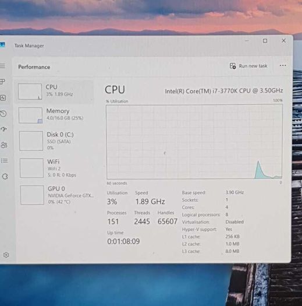302x306 pixels.
Task: Open Task Manager settings gear
Action: click(6, 255)
